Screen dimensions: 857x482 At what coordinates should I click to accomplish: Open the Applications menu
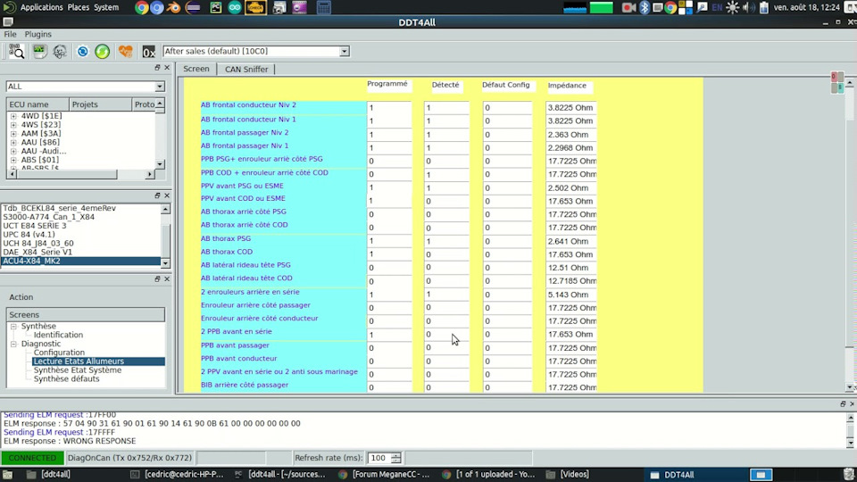coord(42,8)
